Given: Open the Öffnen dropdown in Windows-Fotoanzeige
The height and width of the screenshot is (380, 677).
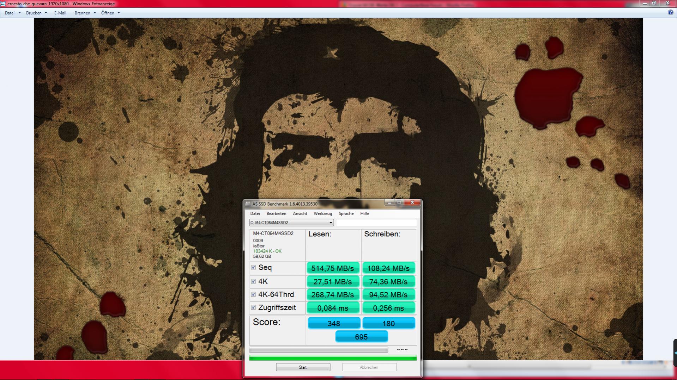Looking at the screenshot, I should (111, 13).
